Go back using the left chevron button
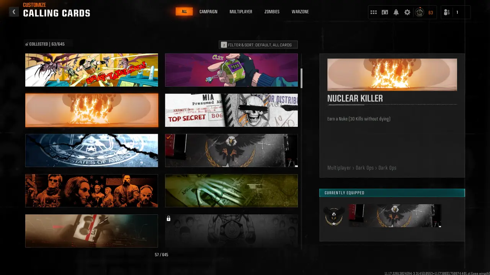Screen dimensions: 490x275 pos(14,12)
